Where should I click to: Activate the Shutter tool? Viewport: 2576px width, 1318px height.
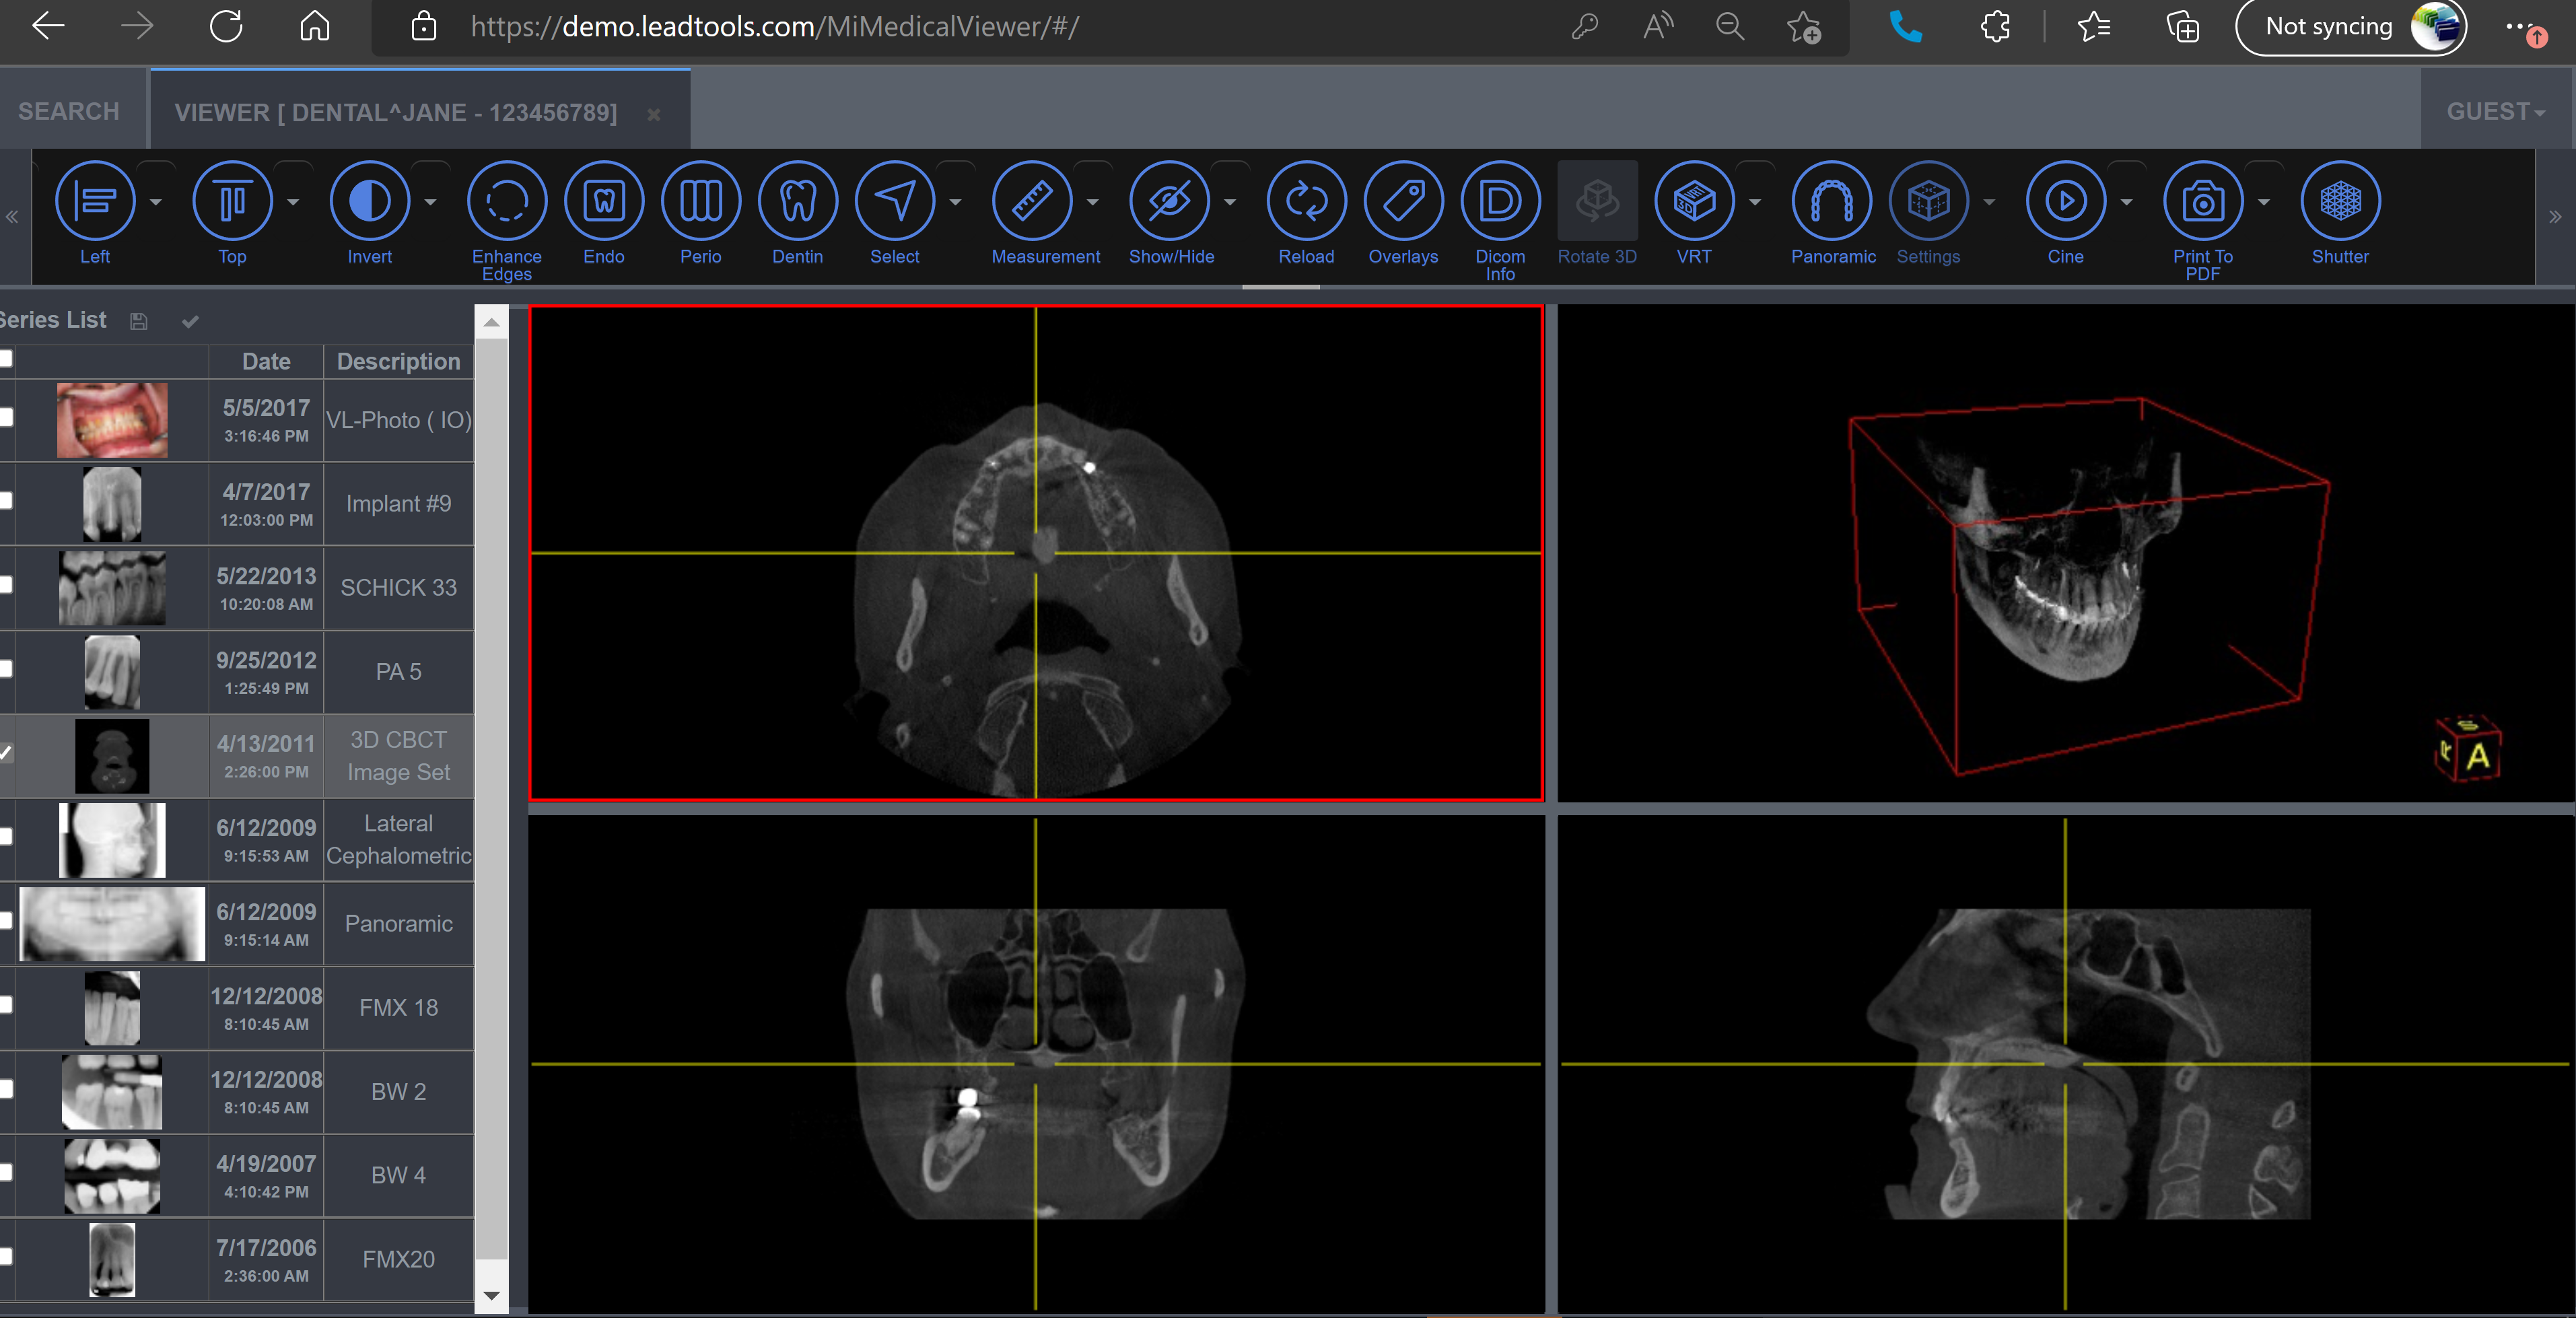tap(2341, 202)
